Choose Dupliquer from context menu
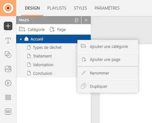The width and height of the screenshot is (152, 123). pyautogui.click(x=108, y=86)
